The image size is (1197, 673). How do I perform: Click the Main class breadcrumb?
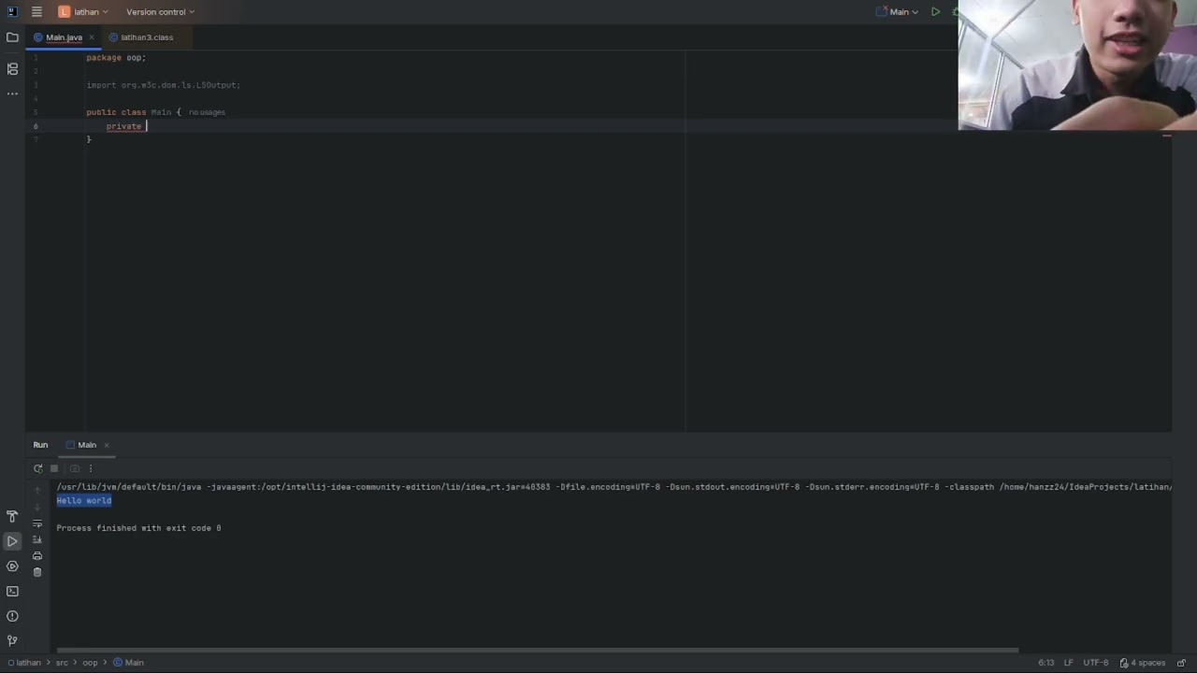(x=129, y=663)
